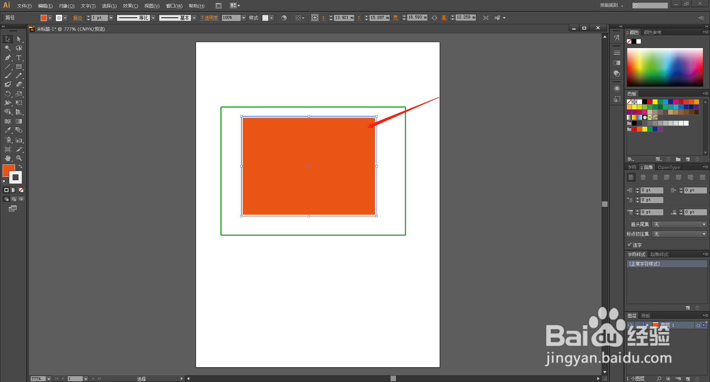The width and height of the screenshot is (710, 382).
Task: Set paint mode to Color
Action: [6, 190]
